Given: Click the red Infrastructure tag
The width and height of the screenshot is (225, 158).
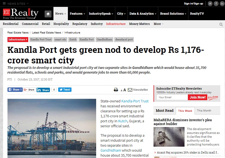Looking at the screenshot, I should tap(18, 40).
